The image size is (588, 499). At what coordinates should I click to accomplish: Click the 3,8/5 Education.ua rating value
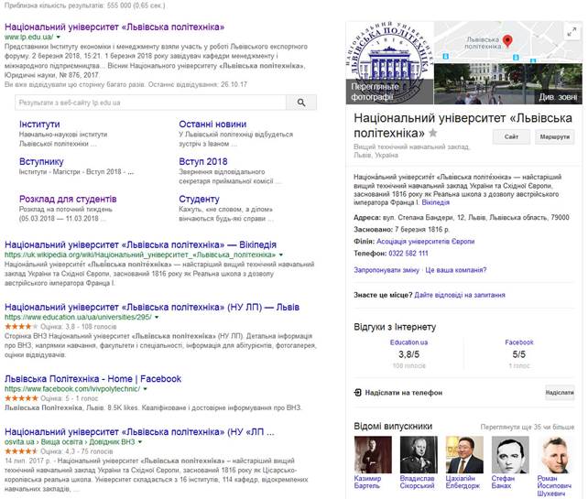pos(408,354)
